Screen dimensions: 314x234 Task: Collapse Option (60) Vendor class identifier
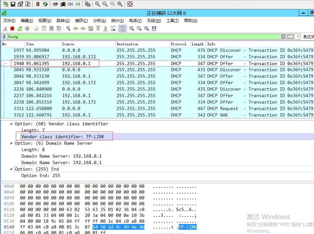click(x=11, y=124)
